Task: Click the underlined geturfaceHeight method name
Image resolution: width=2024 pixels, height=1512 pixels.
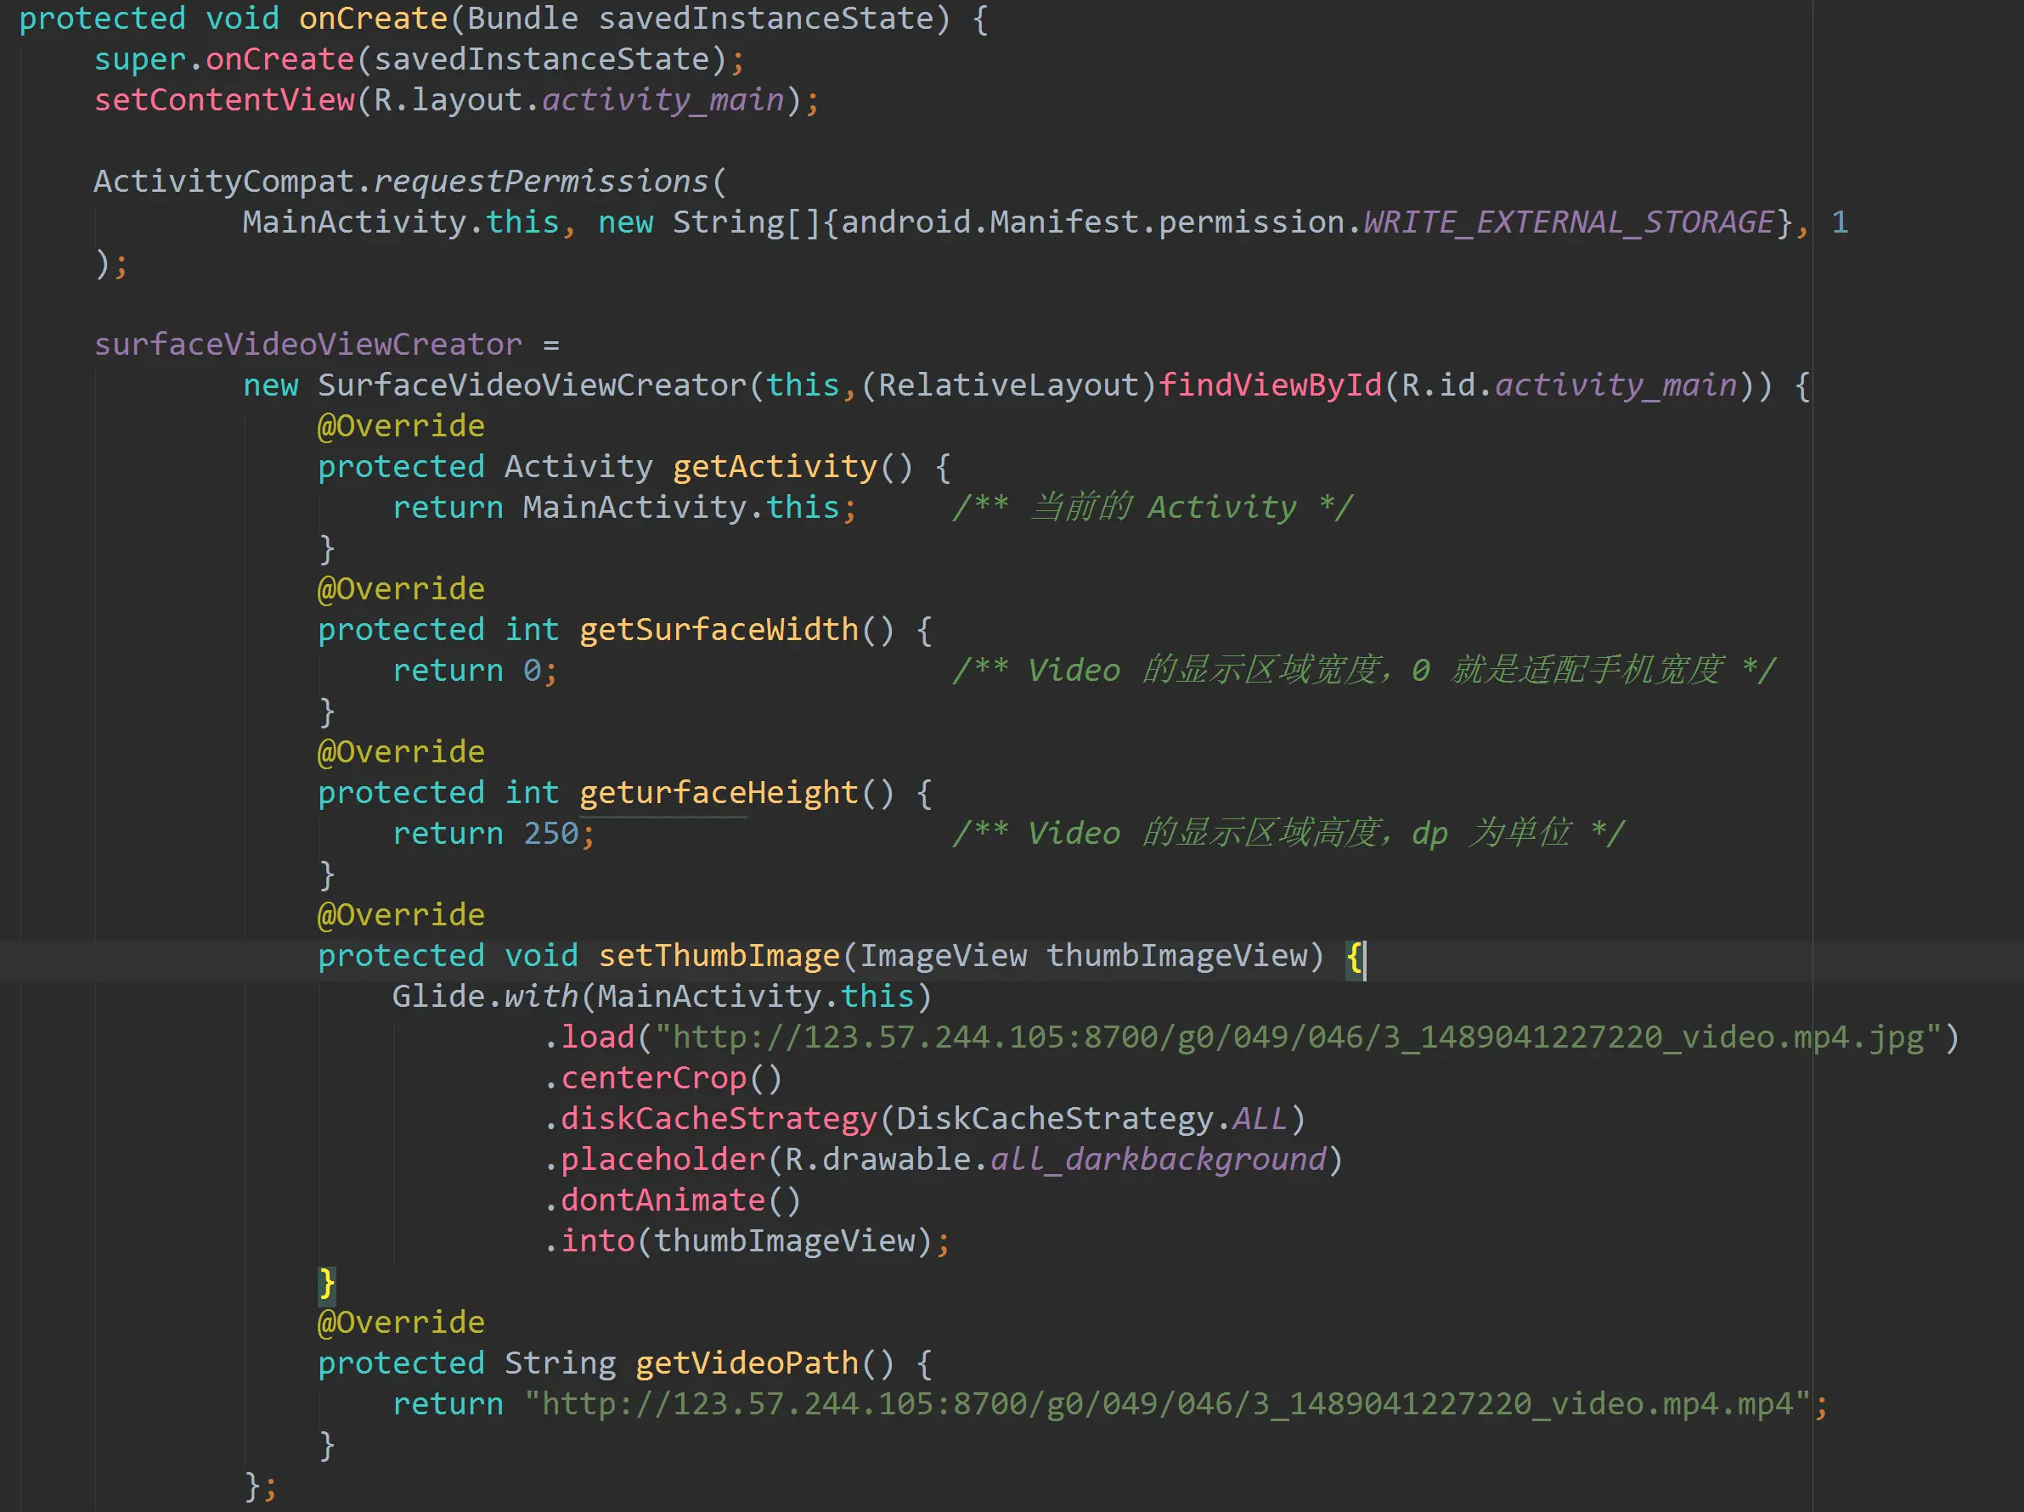Action: pos(719,792)
